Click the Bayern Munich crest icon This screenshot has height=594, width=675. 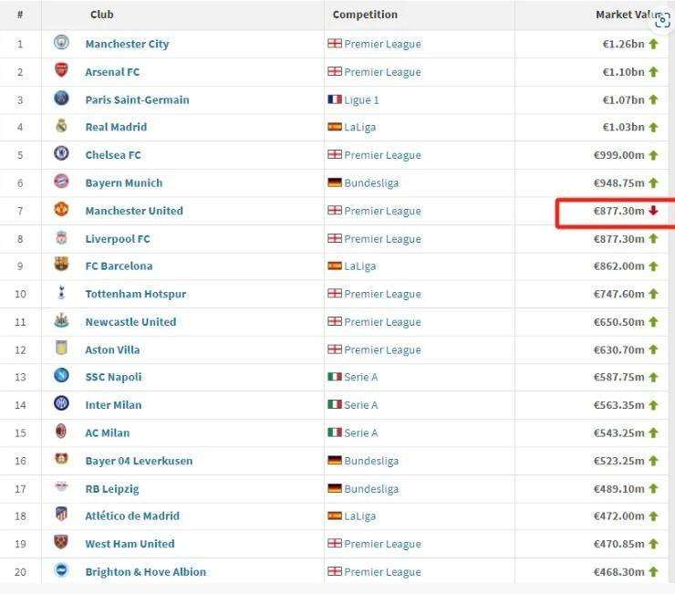61,182
